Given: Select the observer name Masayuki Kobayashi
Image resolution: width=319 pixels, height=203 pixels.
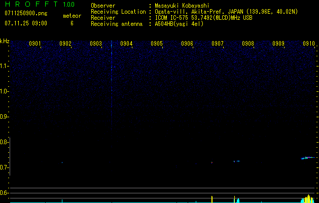Looking at the screenshot, I should (182, 6).
